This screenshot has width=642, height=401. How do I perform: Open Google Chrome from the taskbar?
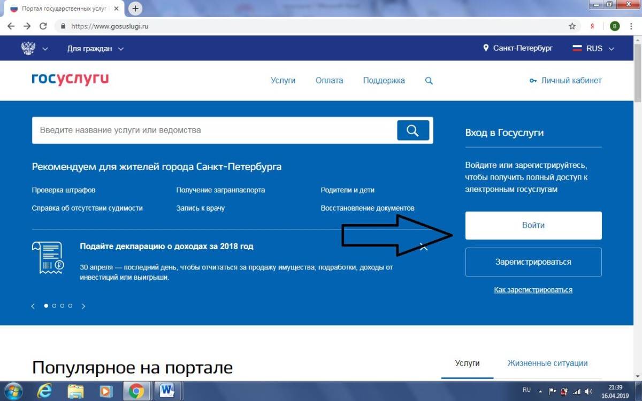click(x=137, y=391)
